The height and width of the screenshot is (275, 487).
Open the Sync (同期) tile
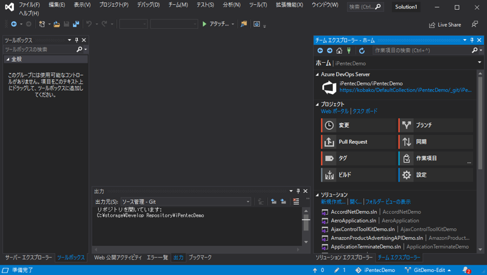pos(435,141)
